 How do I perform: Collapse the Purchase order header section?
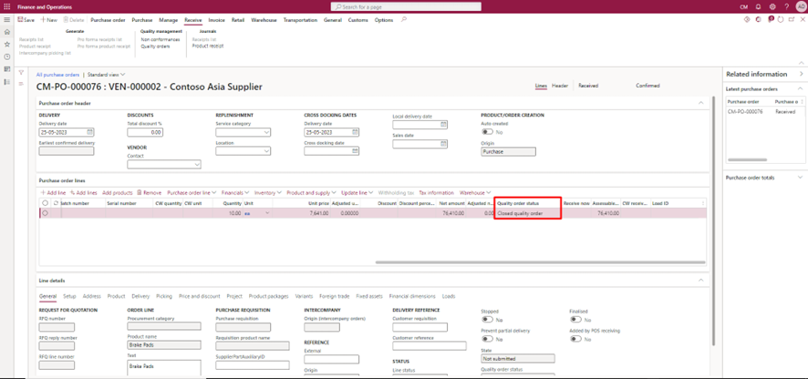click(x=700, y=104)
